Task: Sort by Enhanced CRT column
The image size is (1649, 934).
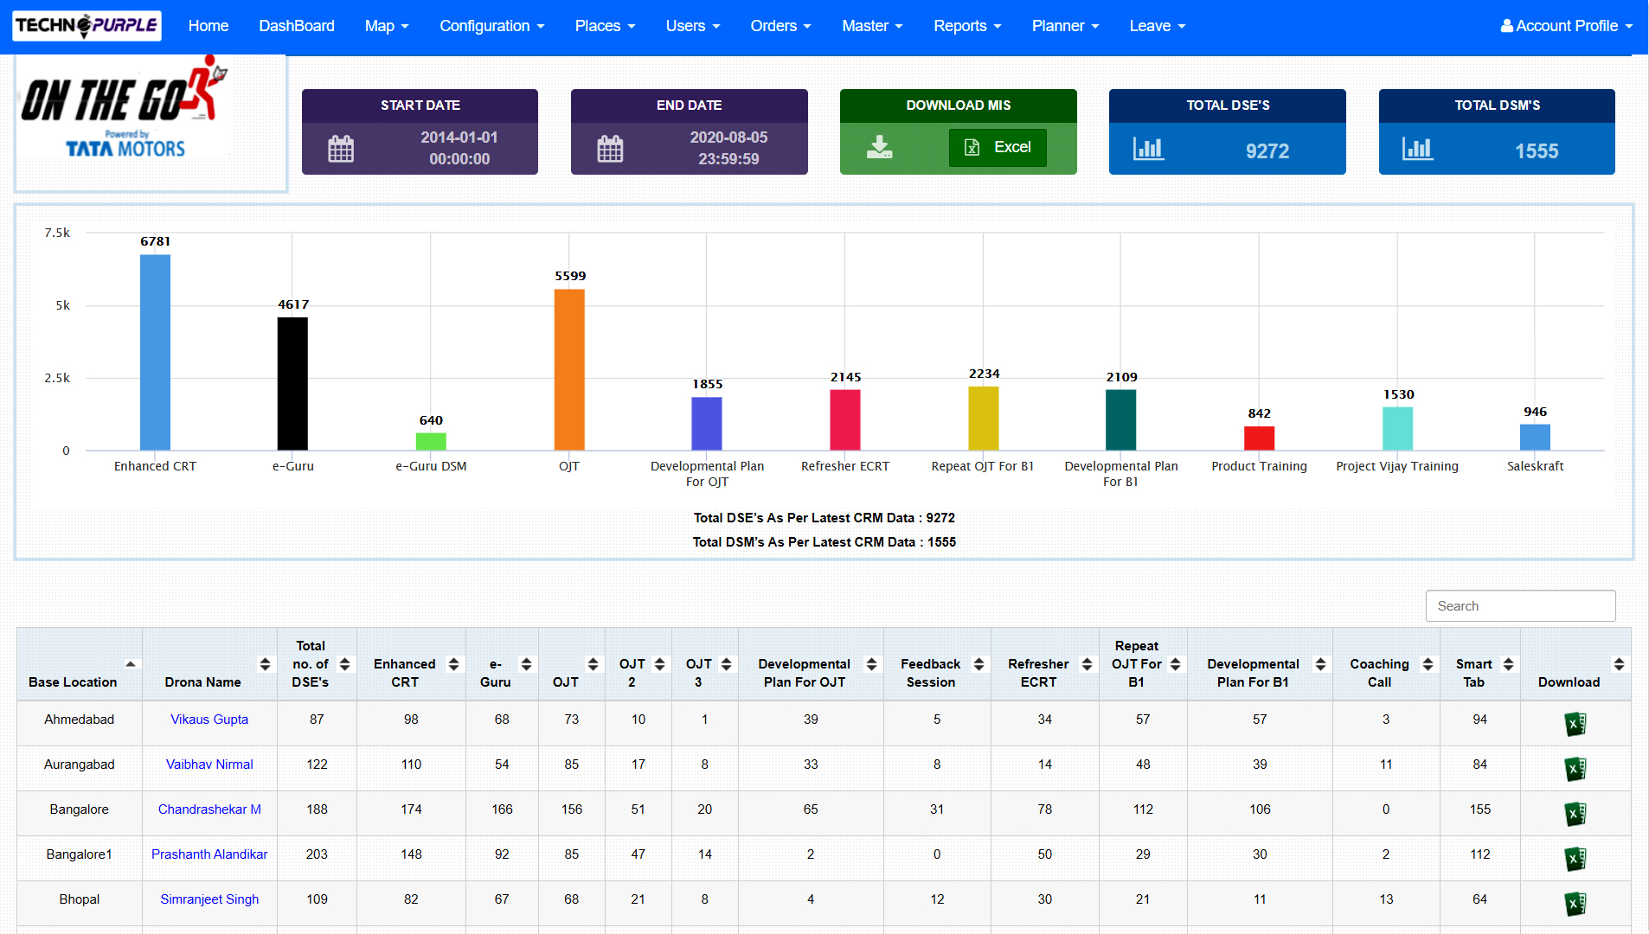Action: [x=453, y=664]
